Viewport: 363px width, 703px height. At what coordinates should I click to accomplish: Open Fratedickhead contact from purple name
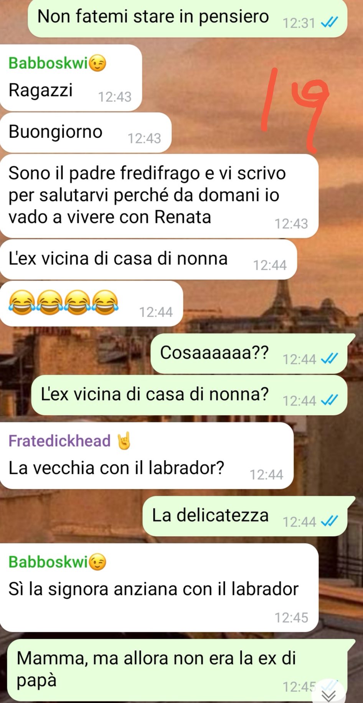pos(59,441)
